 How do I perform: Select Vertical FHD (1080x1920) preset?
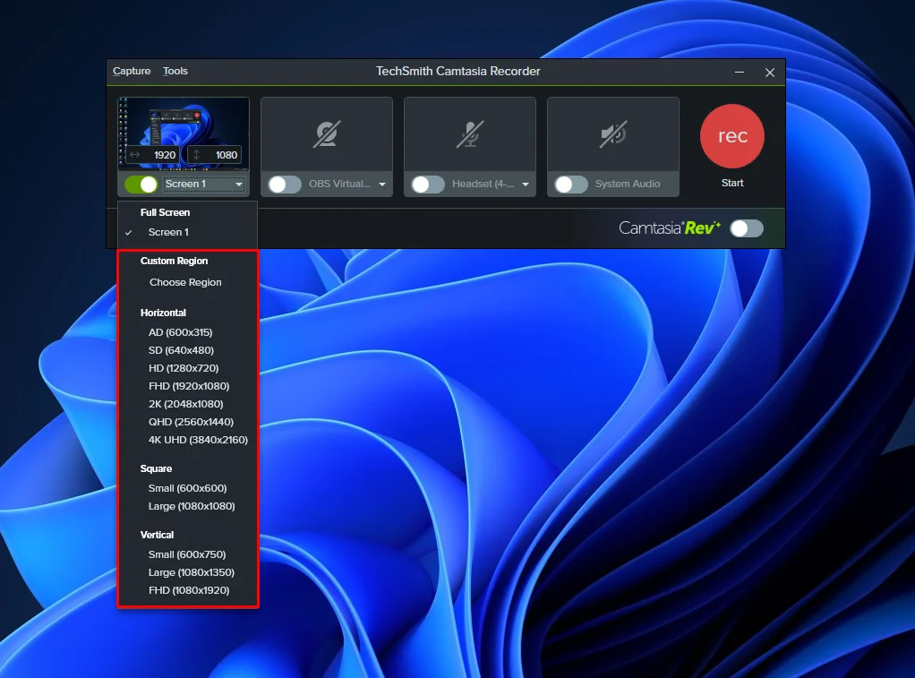tap(187, 590)
